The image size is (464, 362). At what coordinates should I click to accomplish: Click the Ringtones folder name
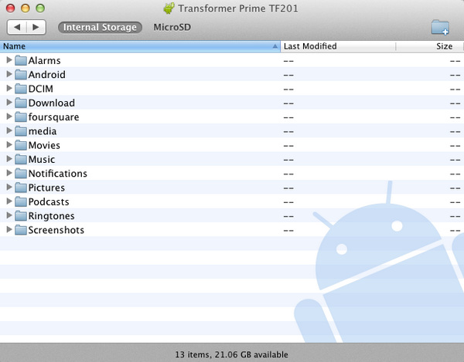coord(52,216)
